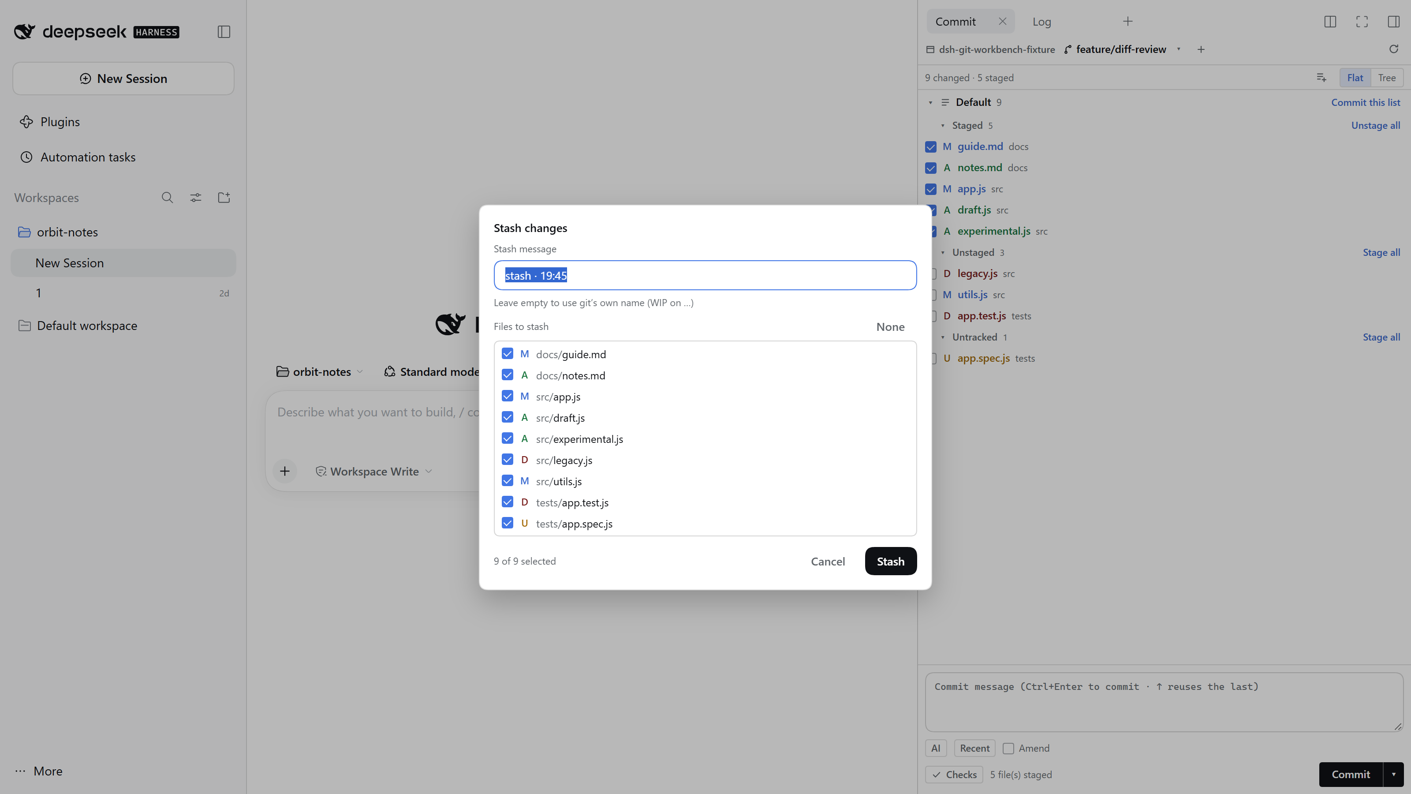Click the Commit message text area
Viewport: 1411px width, 794px height.
1164,702
